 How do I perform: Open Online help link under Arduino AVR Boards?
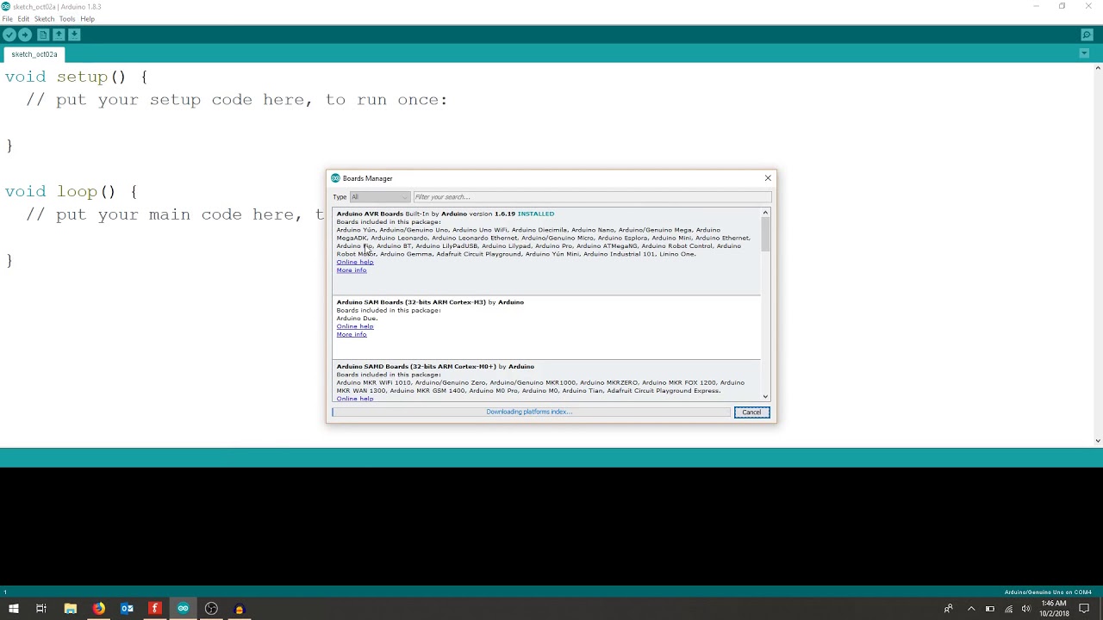click(355, 262)
